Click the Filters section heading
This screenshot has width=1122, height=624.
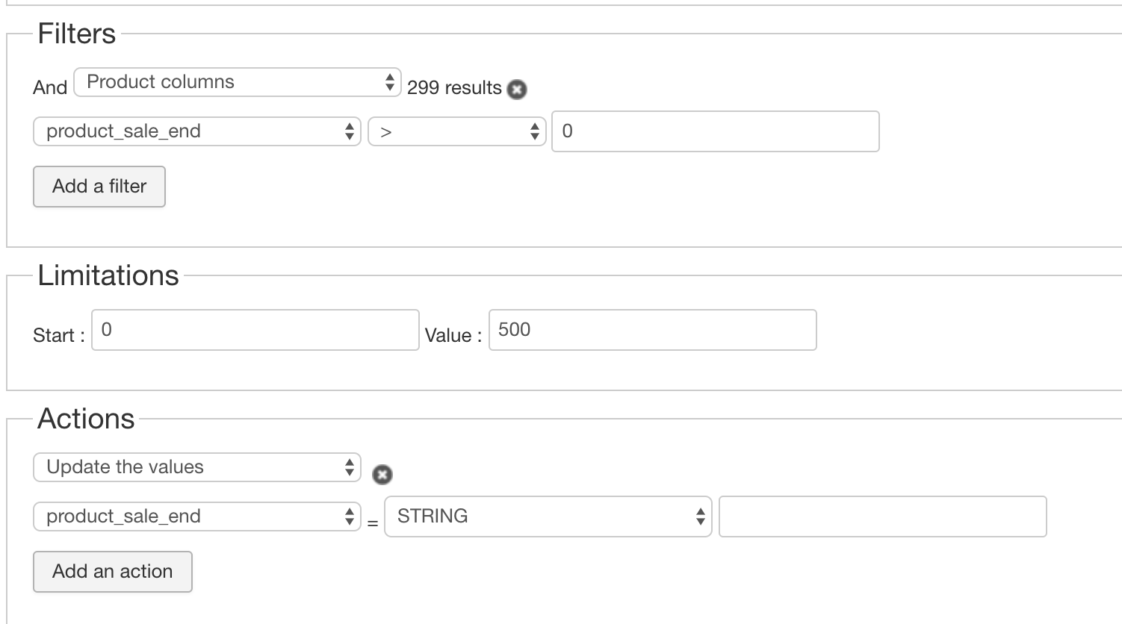(x=77, y=34)
